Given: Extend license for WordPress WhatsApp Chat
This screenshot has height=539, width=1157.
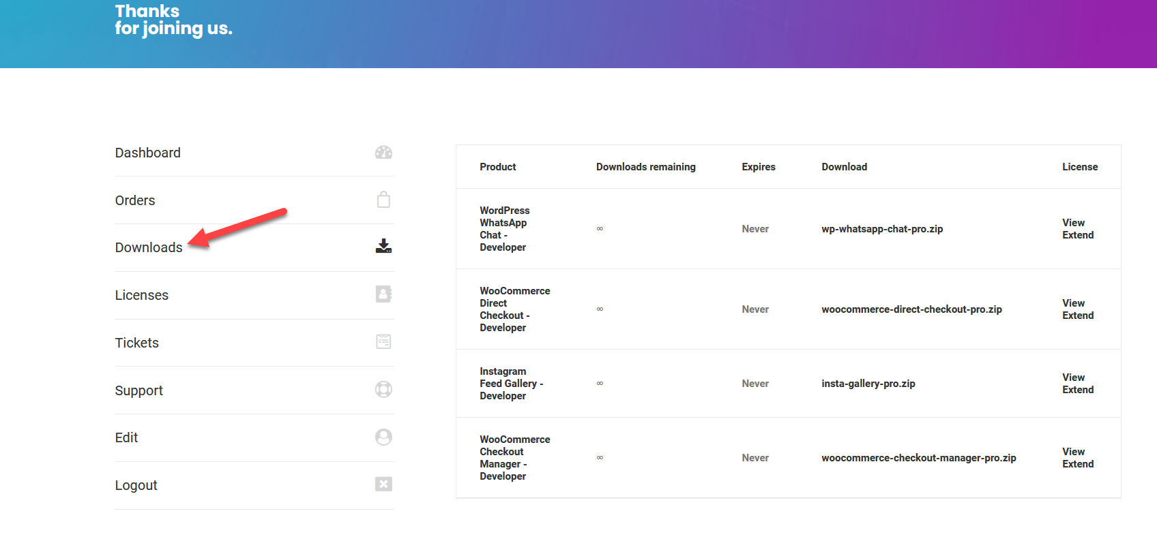Looking at the screenshot, I should click(1078, 235).
